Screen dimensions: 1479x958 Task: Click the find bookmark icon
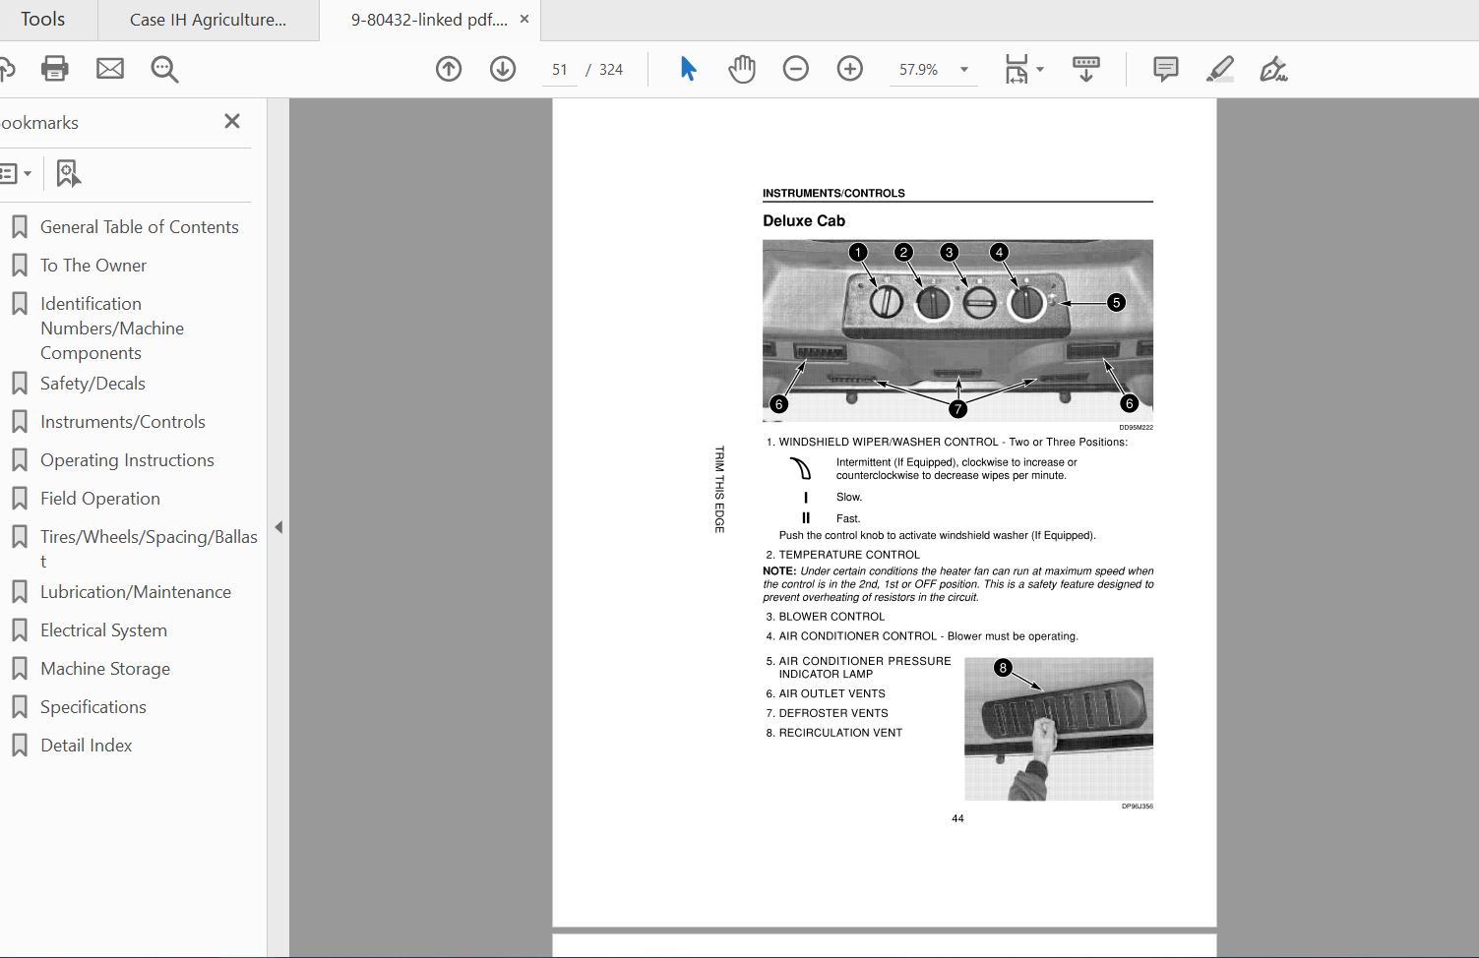(x=68, y=174)
